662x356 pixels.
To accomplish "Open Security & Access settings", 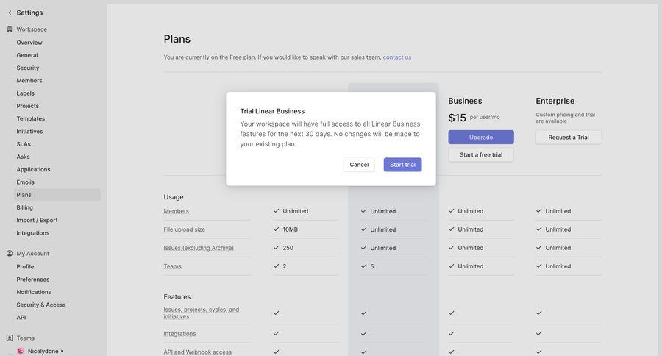I will pos(41,305).
